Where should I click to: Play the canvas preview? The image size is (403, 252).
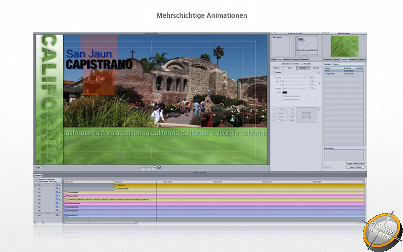click(x=148, y=168)
